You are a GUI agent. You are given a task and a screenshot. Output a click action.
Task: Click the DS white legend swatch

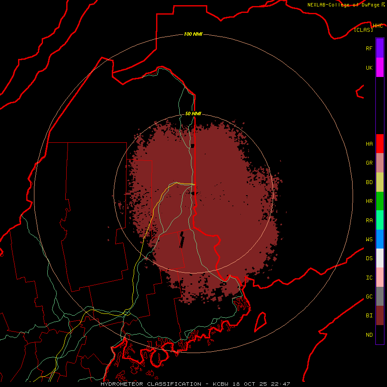pos(380,258)
